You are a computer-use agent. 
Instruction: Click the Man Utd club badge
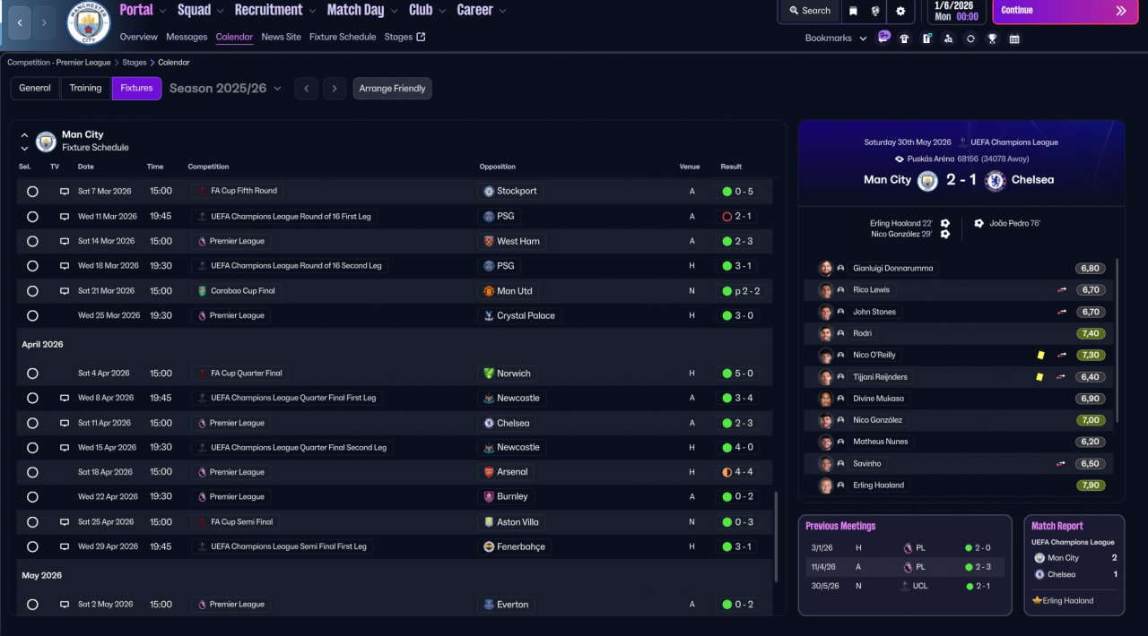point(489,291)
